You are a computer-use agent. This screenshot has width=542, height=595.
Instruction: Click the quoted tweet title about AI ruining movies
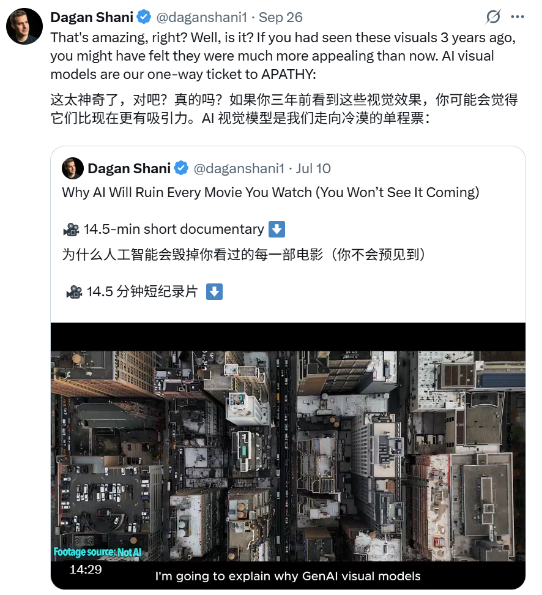pyautogui.click(x=270, y=192)
